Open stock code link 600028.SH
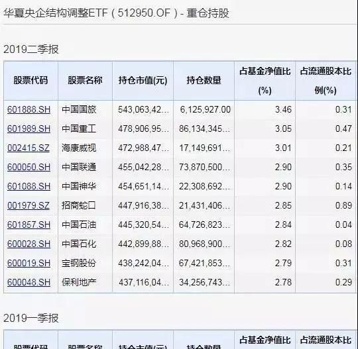358x349 pixels. tap(29, 244)
